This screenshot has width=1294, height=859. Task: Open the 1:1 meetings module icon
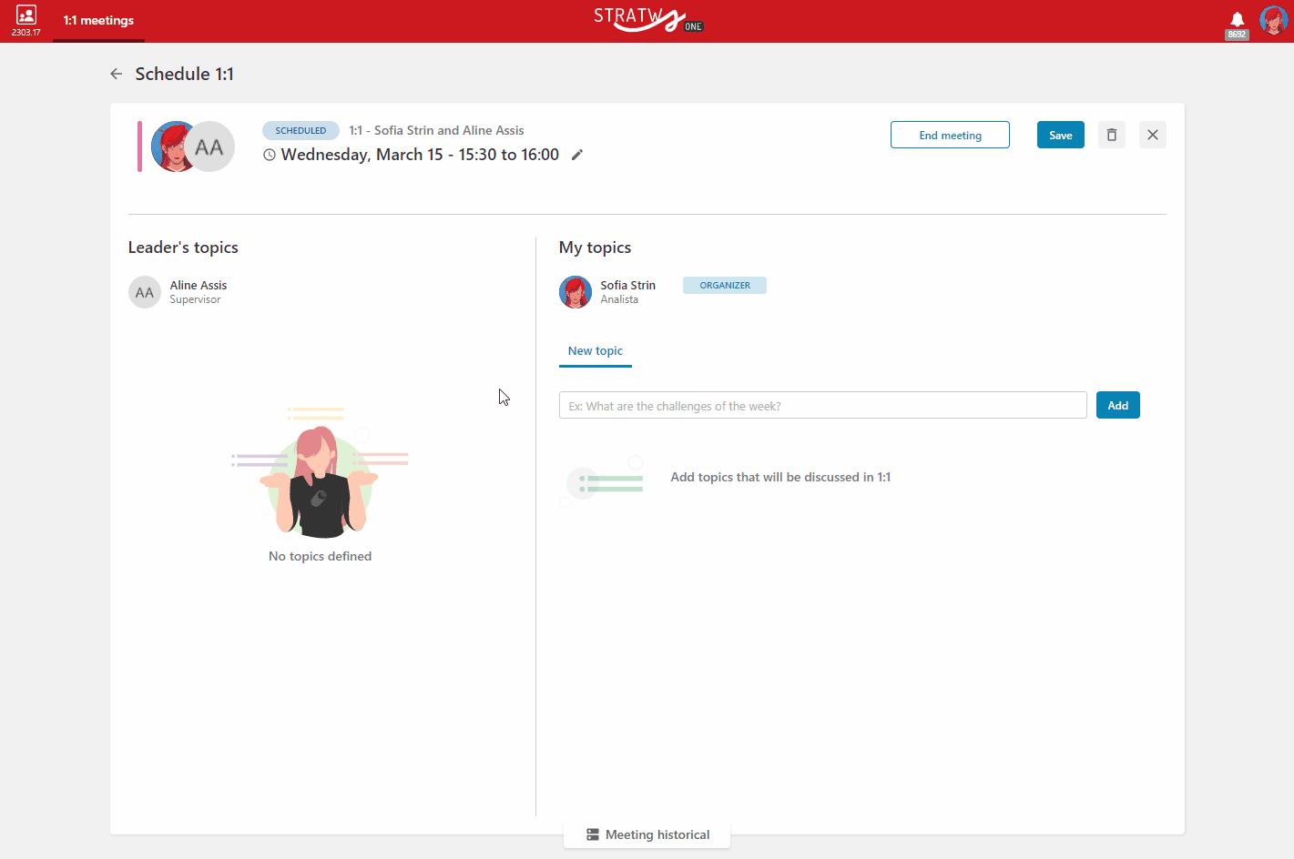coord(25,16)
